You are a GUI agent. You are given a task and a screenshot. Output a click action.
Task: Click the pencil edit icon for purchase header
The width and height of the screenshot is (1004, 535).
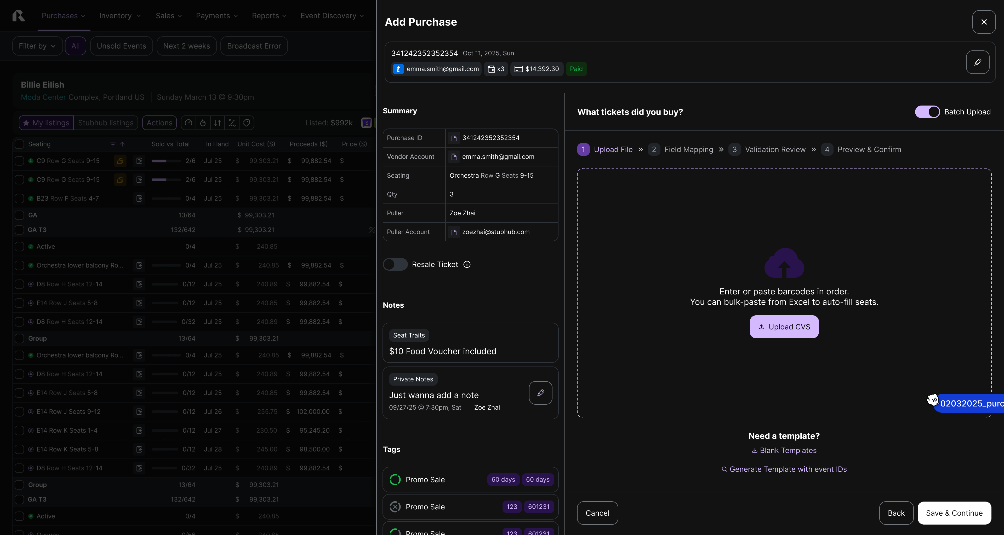978,62
